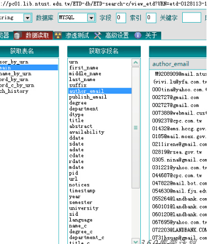Click the database cylinder icon
211x244 pixels.
pyautogui.click(x=17, y=36)
